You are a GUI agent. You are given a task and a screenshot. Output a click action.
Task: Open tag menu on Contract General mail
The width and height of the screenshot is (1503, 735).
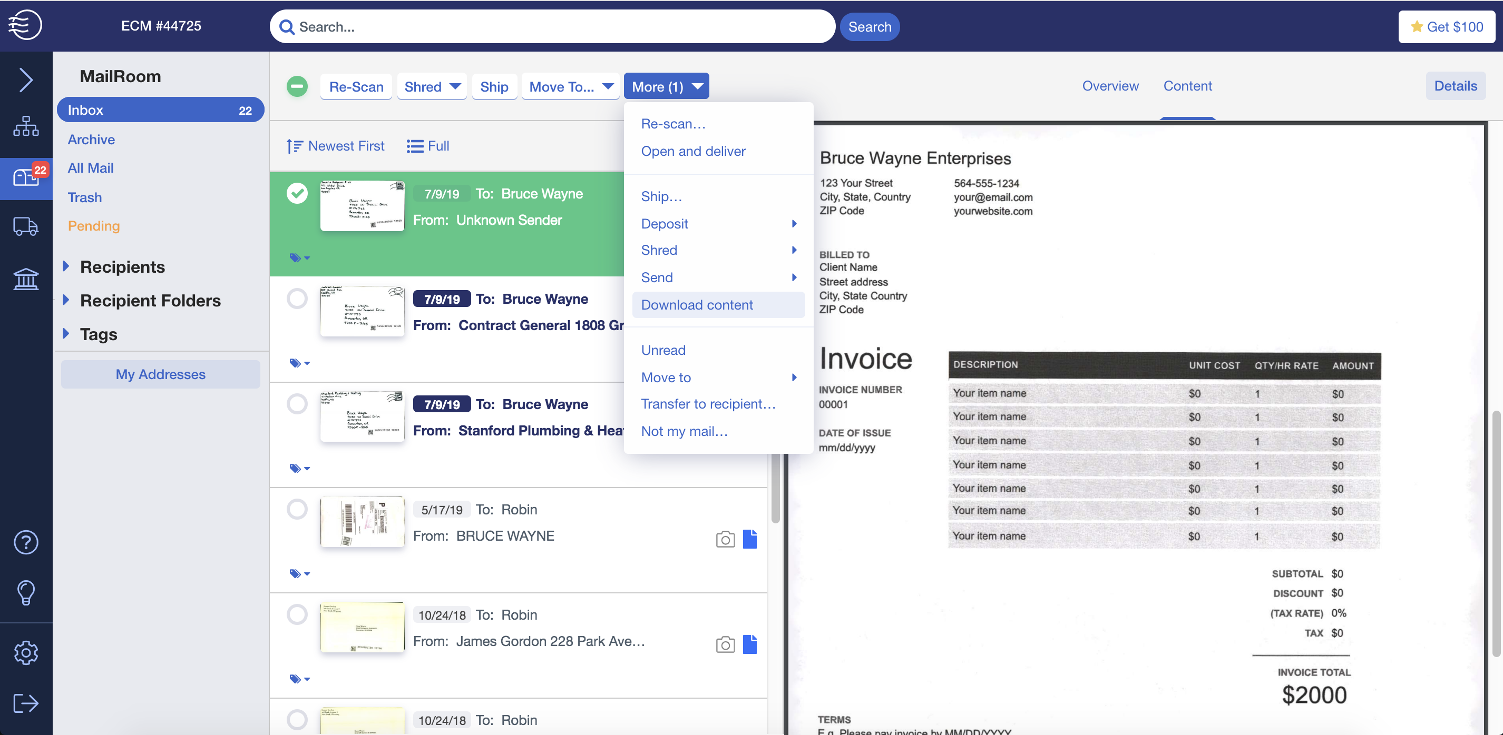click(x=299, y=363)
